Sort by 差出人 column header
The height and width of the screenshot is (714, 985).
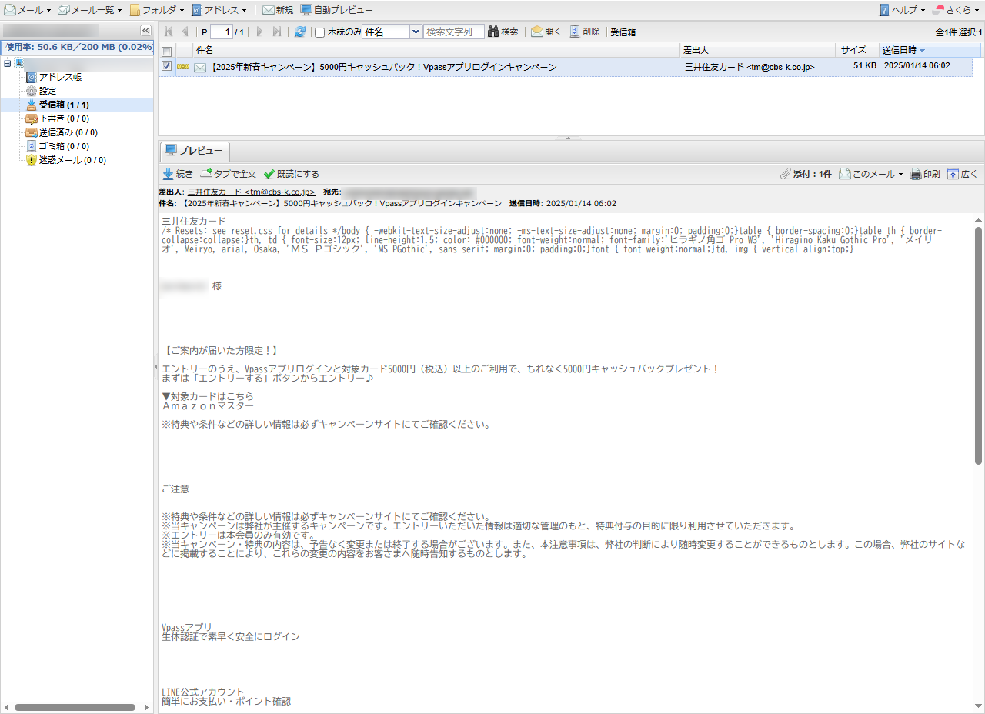(x=758, y=50)
